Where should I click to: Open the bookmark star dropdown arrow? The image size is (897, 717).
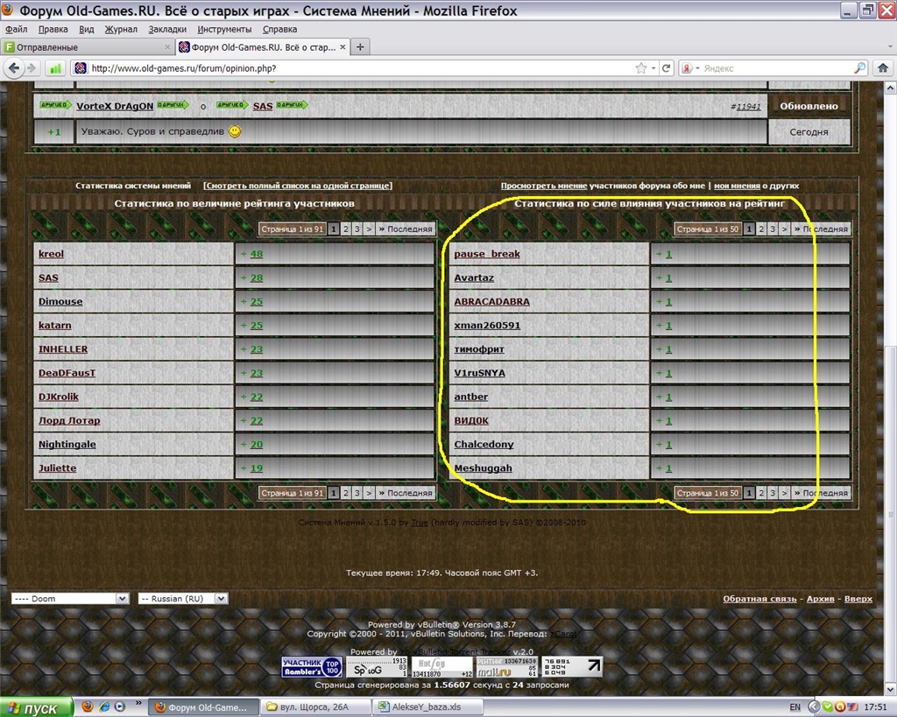(x=653, y=68)
